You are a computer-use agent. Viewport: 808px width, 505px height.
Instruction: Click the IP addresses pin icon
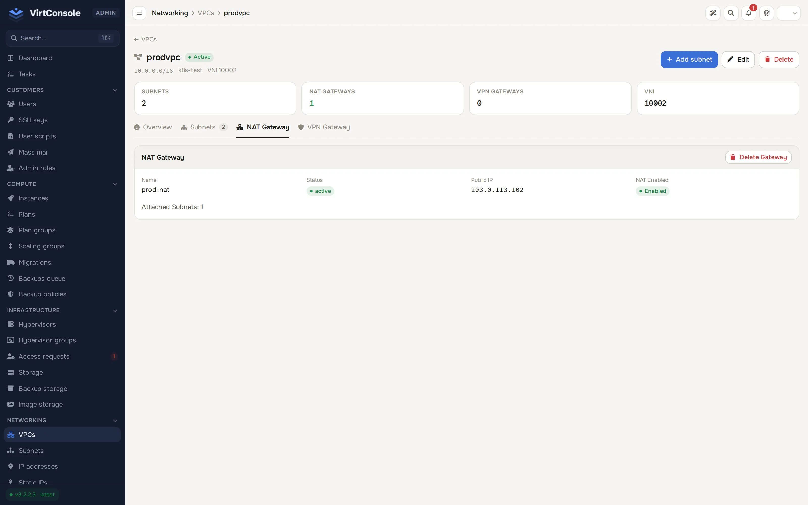pyautogui.click(x=11, y=466)
